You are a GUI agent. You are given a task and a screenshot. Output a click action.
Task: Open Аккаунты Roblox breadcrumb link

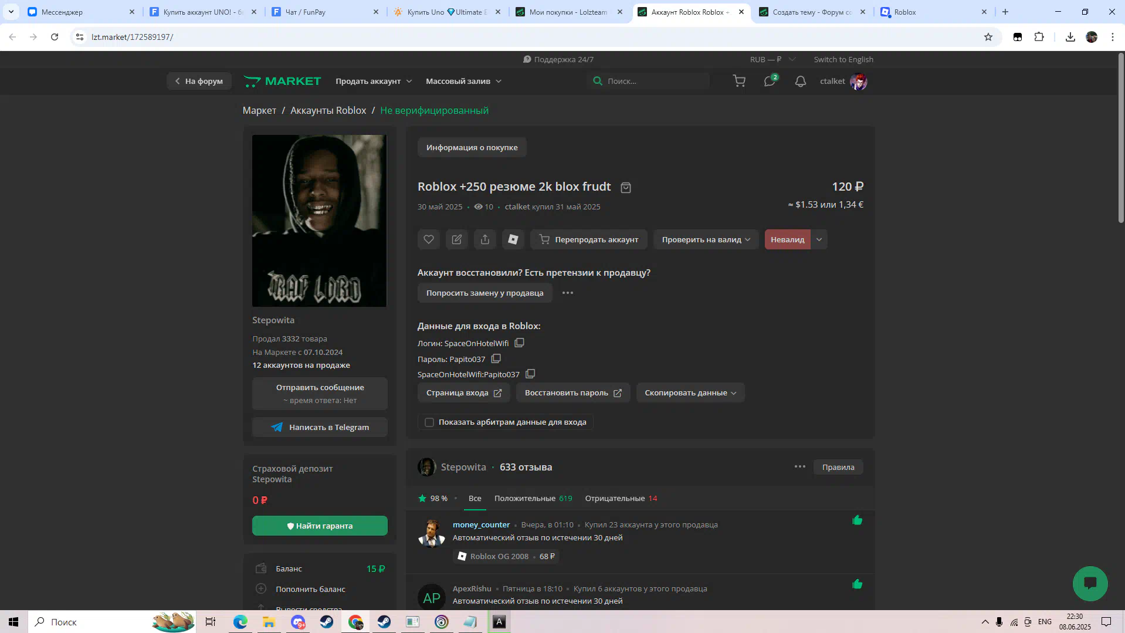pyautogui.click(x=328, y=110)
